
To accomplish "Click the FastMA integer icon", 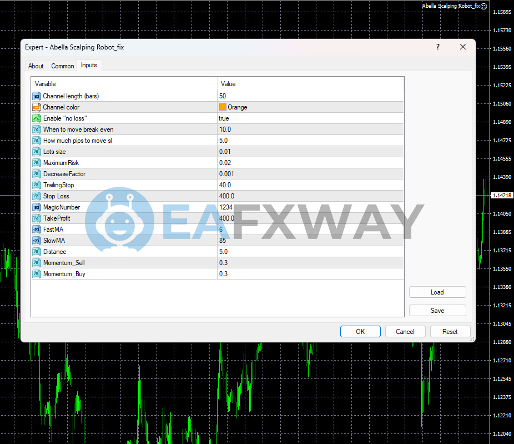I will (37, 230).
